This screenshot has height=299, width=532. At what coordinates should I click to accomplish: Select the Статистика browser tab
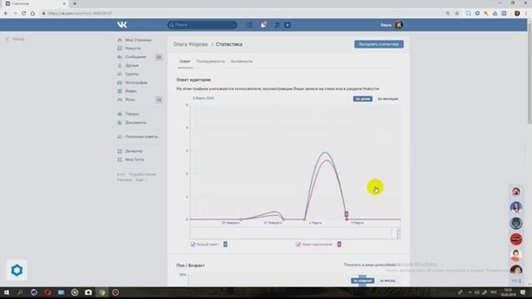[x=35, y=3]
